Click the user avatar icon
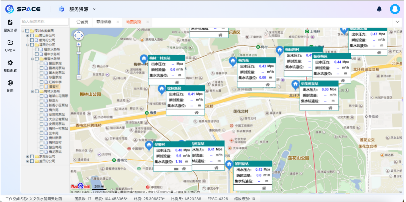Viewport: 406px width, 202px height. click(x=396, y=9)
